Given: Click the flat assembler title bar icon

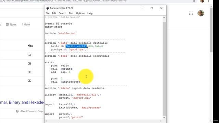Looking at the screenshot, I should [x=48, y=8].
